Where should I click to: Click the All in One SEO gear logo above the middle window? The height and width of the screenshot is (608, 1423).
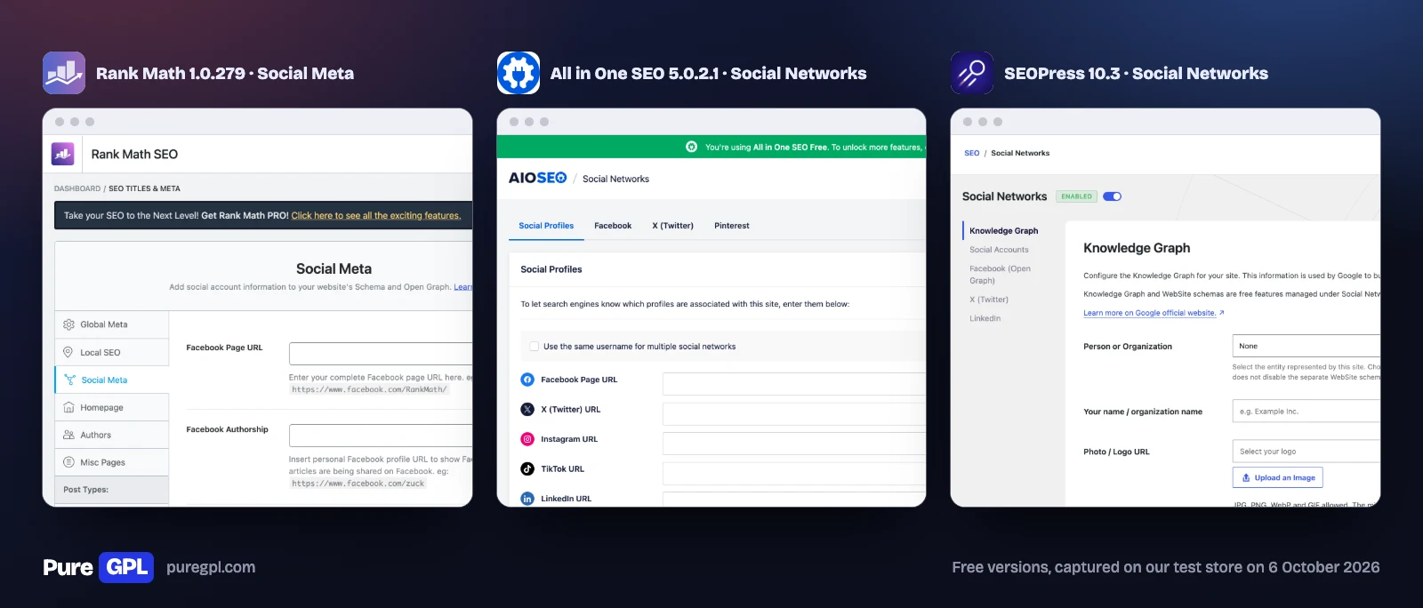pos(519,73)
